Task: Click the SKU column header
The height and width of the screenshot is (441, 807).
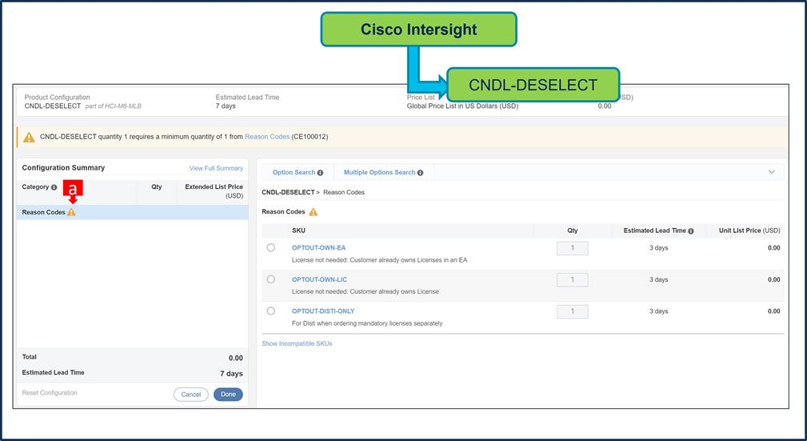Action: 298,231
